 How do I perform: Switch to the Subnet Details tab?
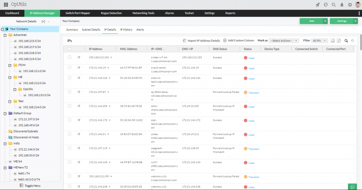pos(91,30)
